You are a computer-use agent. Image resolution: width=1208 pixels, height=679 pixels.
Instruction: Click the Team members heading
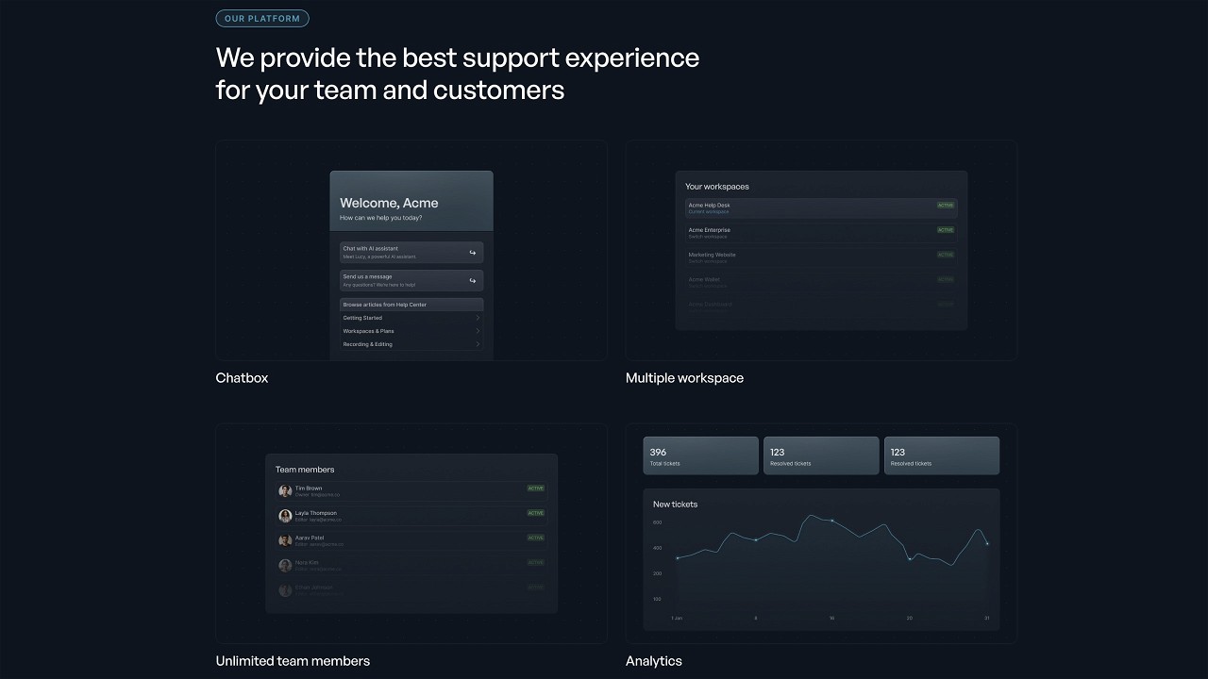pos(305,470)
